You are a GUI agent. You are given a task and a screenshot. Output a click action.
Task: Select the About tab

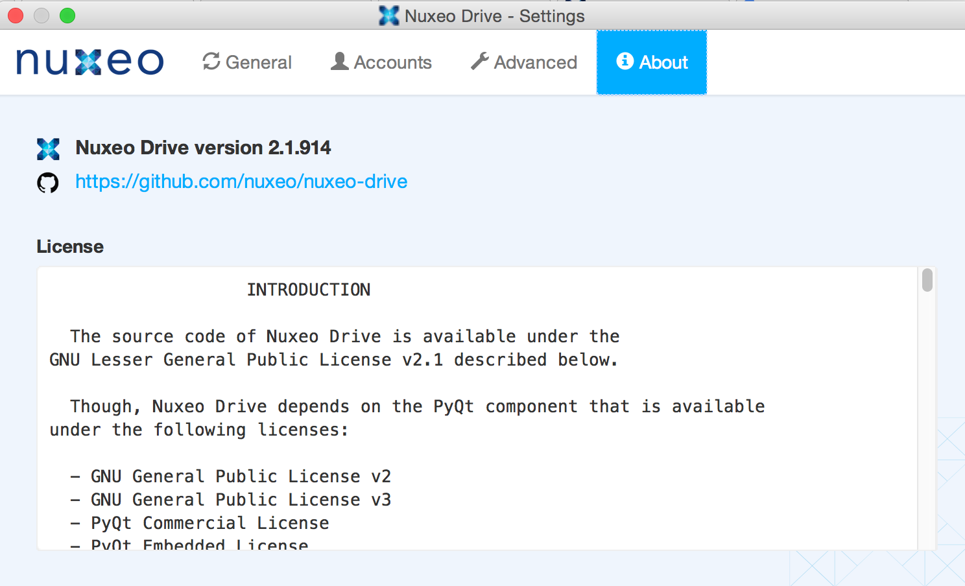click(x=652, y=62)
